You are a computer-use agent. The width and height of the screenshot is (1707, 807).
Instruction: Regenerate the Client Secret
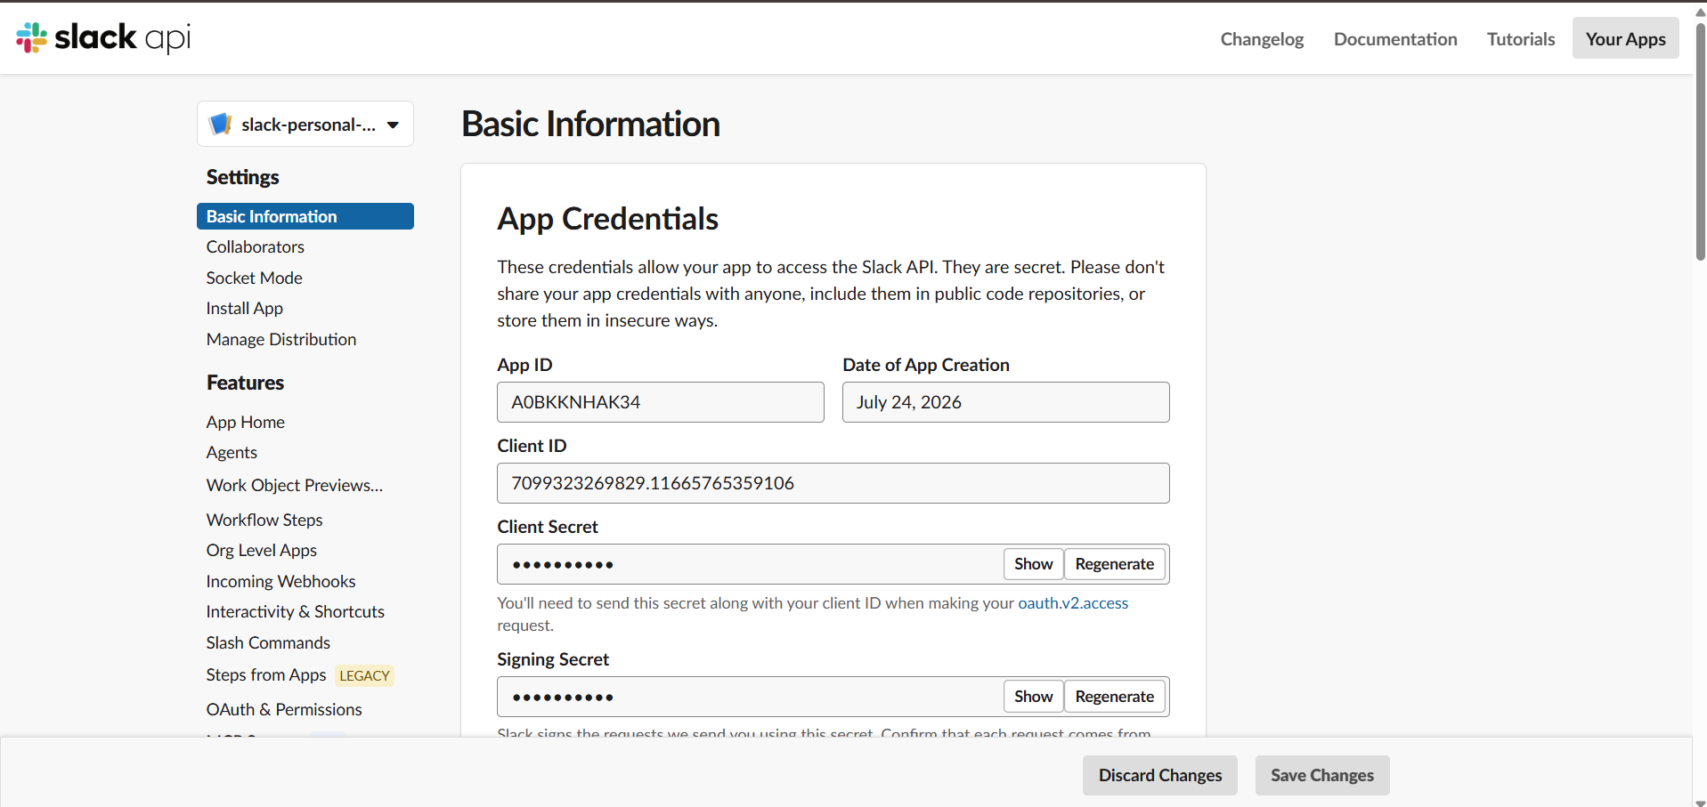(x=1115, y=564)
